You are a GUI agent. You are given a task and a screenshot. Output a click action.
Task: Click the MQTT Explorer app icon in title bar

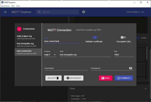2,2
